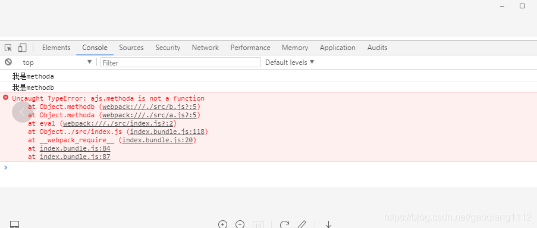Activate the inspect element picker icon
This screenshot has width=537, height=228.
tap(8, 48)
